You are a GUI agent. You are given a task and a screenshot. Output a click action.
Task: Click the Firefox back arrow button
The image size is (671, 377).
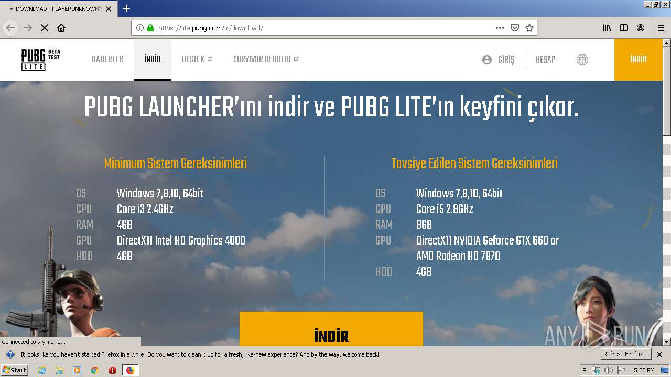coord(10,28)
